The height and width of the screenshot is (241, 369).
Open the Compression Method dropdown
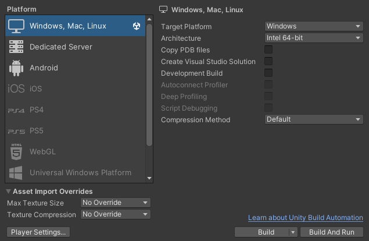(314, 119)
